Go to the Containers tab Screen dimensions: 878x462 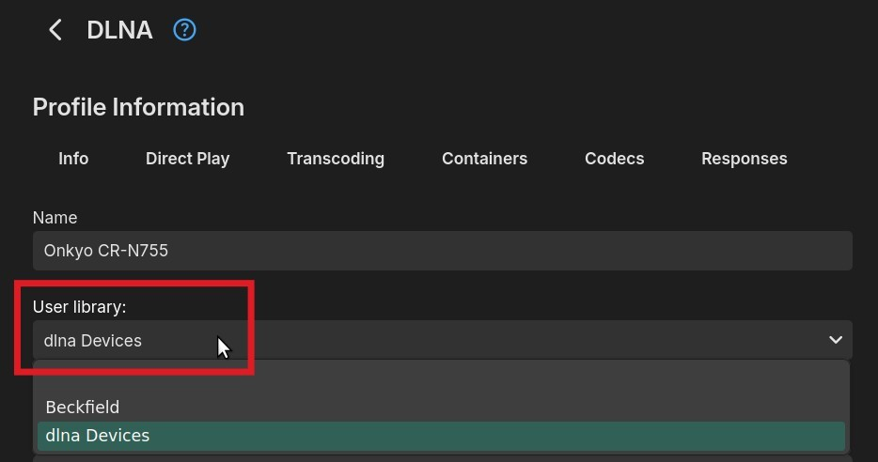tap(484, 159)
